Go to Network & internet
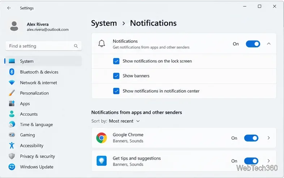The height and width of the screenshot is (178, 284). [x=43, y=82]
